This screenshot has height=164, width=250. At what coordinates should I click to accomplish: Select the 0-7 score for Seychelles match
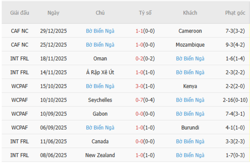coord(140,100)
